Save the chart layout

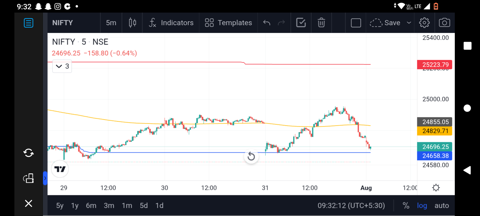385,23
